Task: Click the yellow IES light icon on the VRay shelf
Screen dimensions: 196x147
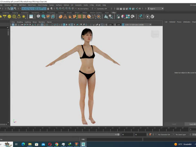Action: [x=19, y=17]
